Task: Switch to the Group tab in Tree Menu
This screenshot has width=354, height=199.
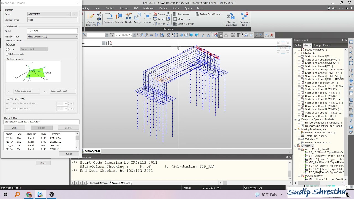Action: point(317,45)
